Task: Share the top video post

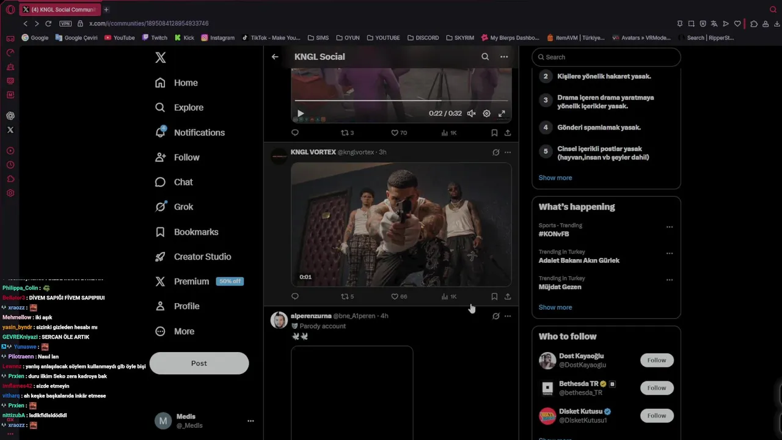Action: [x=508, y=133]
